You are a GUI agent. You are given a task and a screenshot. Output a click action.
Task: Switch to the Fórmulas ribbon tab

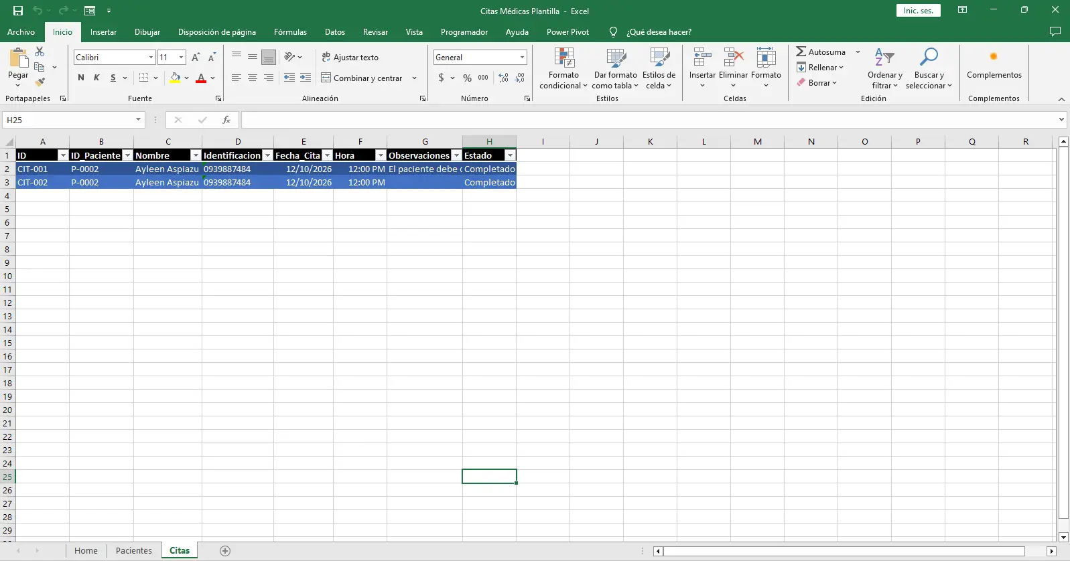click(x=290, y=32)
